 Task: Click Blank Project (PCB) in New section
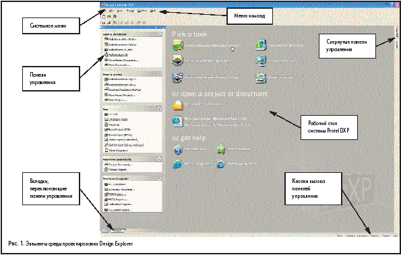(x=118, y=130)
